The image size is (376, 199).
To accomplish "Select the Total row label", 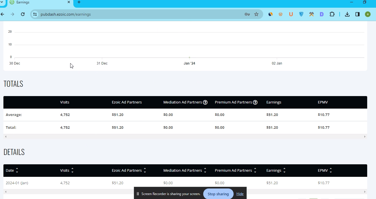I will pyautogui.click(x=11, y=128).
